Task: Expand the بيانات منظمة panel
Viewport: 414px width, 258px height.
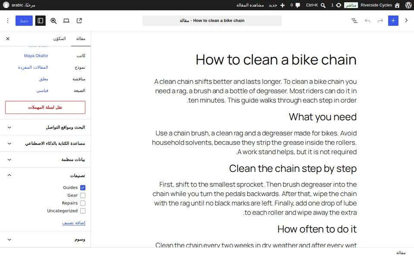Action: (x=45, y=160)
